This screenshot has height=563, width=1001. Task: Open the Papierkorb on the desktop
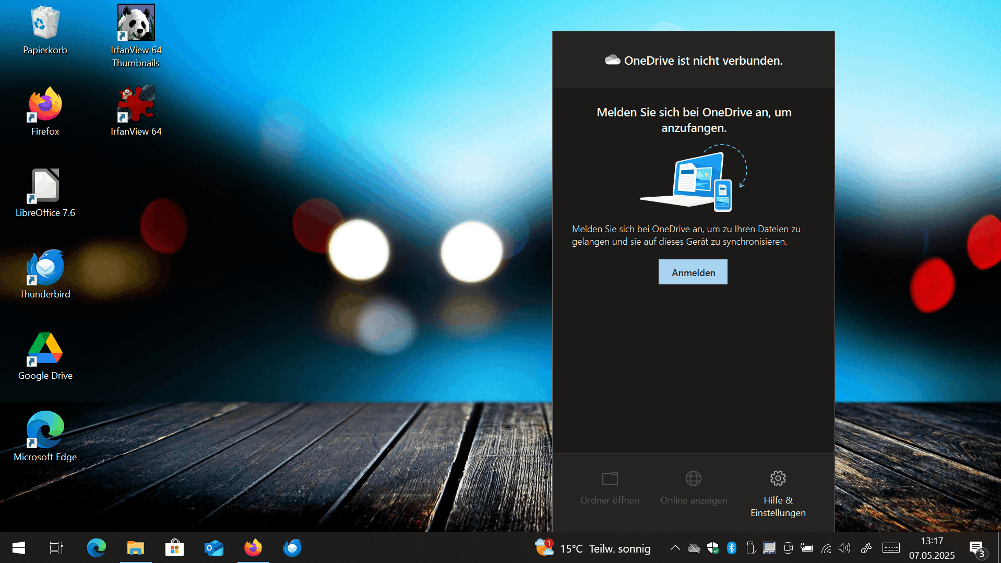pos(44,23)
